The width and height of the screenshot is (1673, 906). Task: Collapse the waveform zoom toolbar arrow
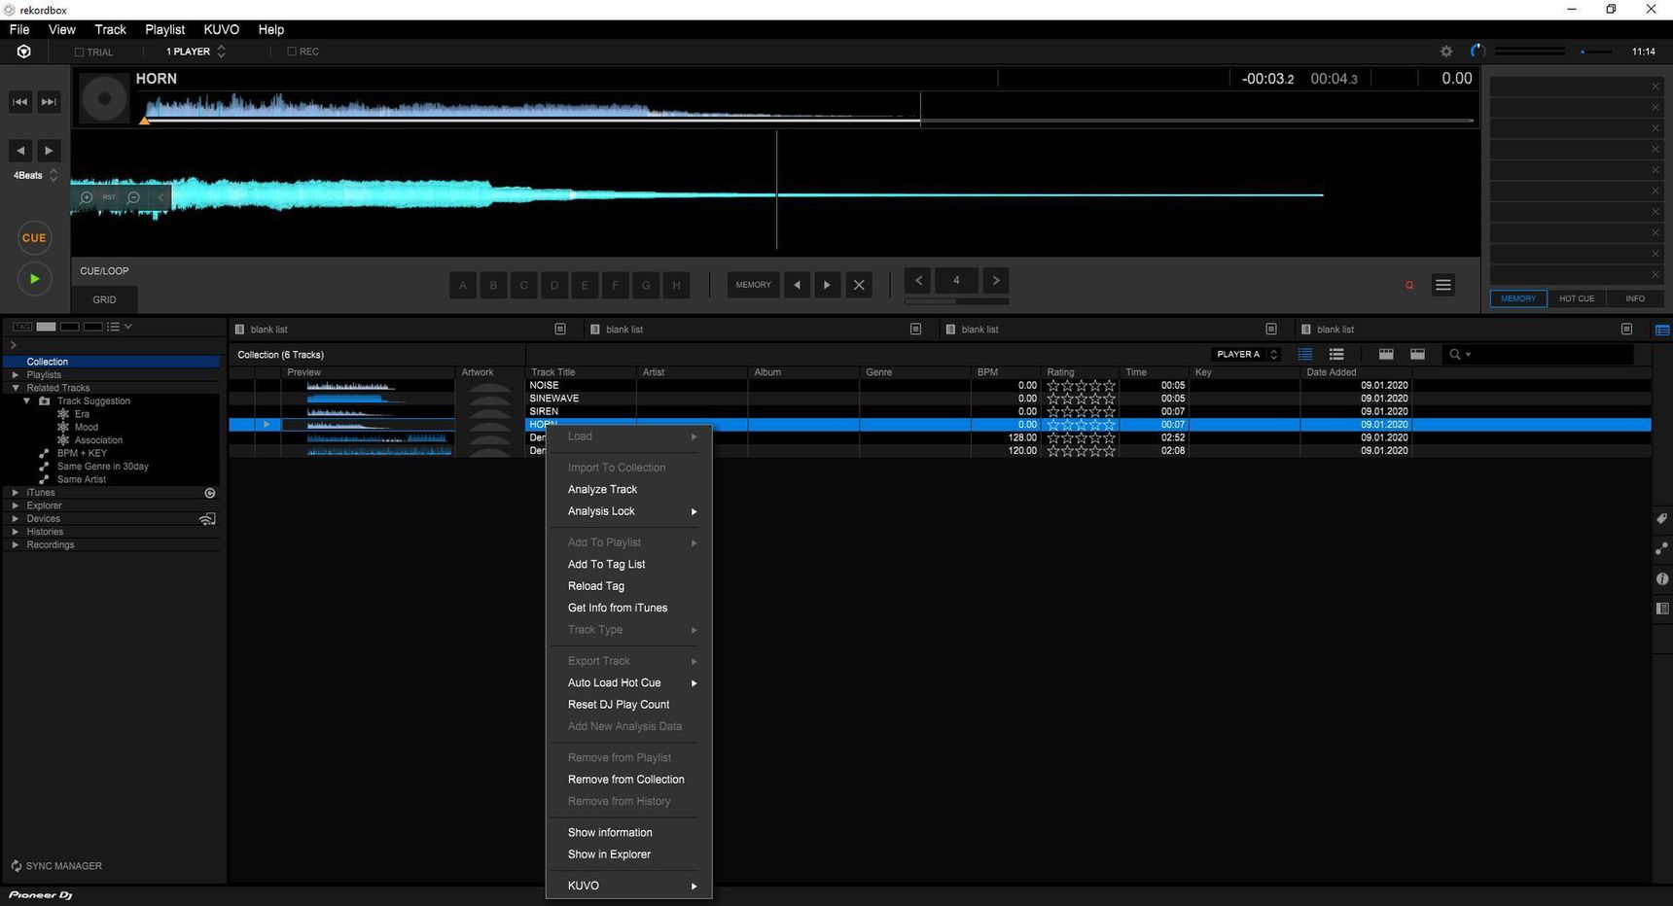click(x=160, y=197)
